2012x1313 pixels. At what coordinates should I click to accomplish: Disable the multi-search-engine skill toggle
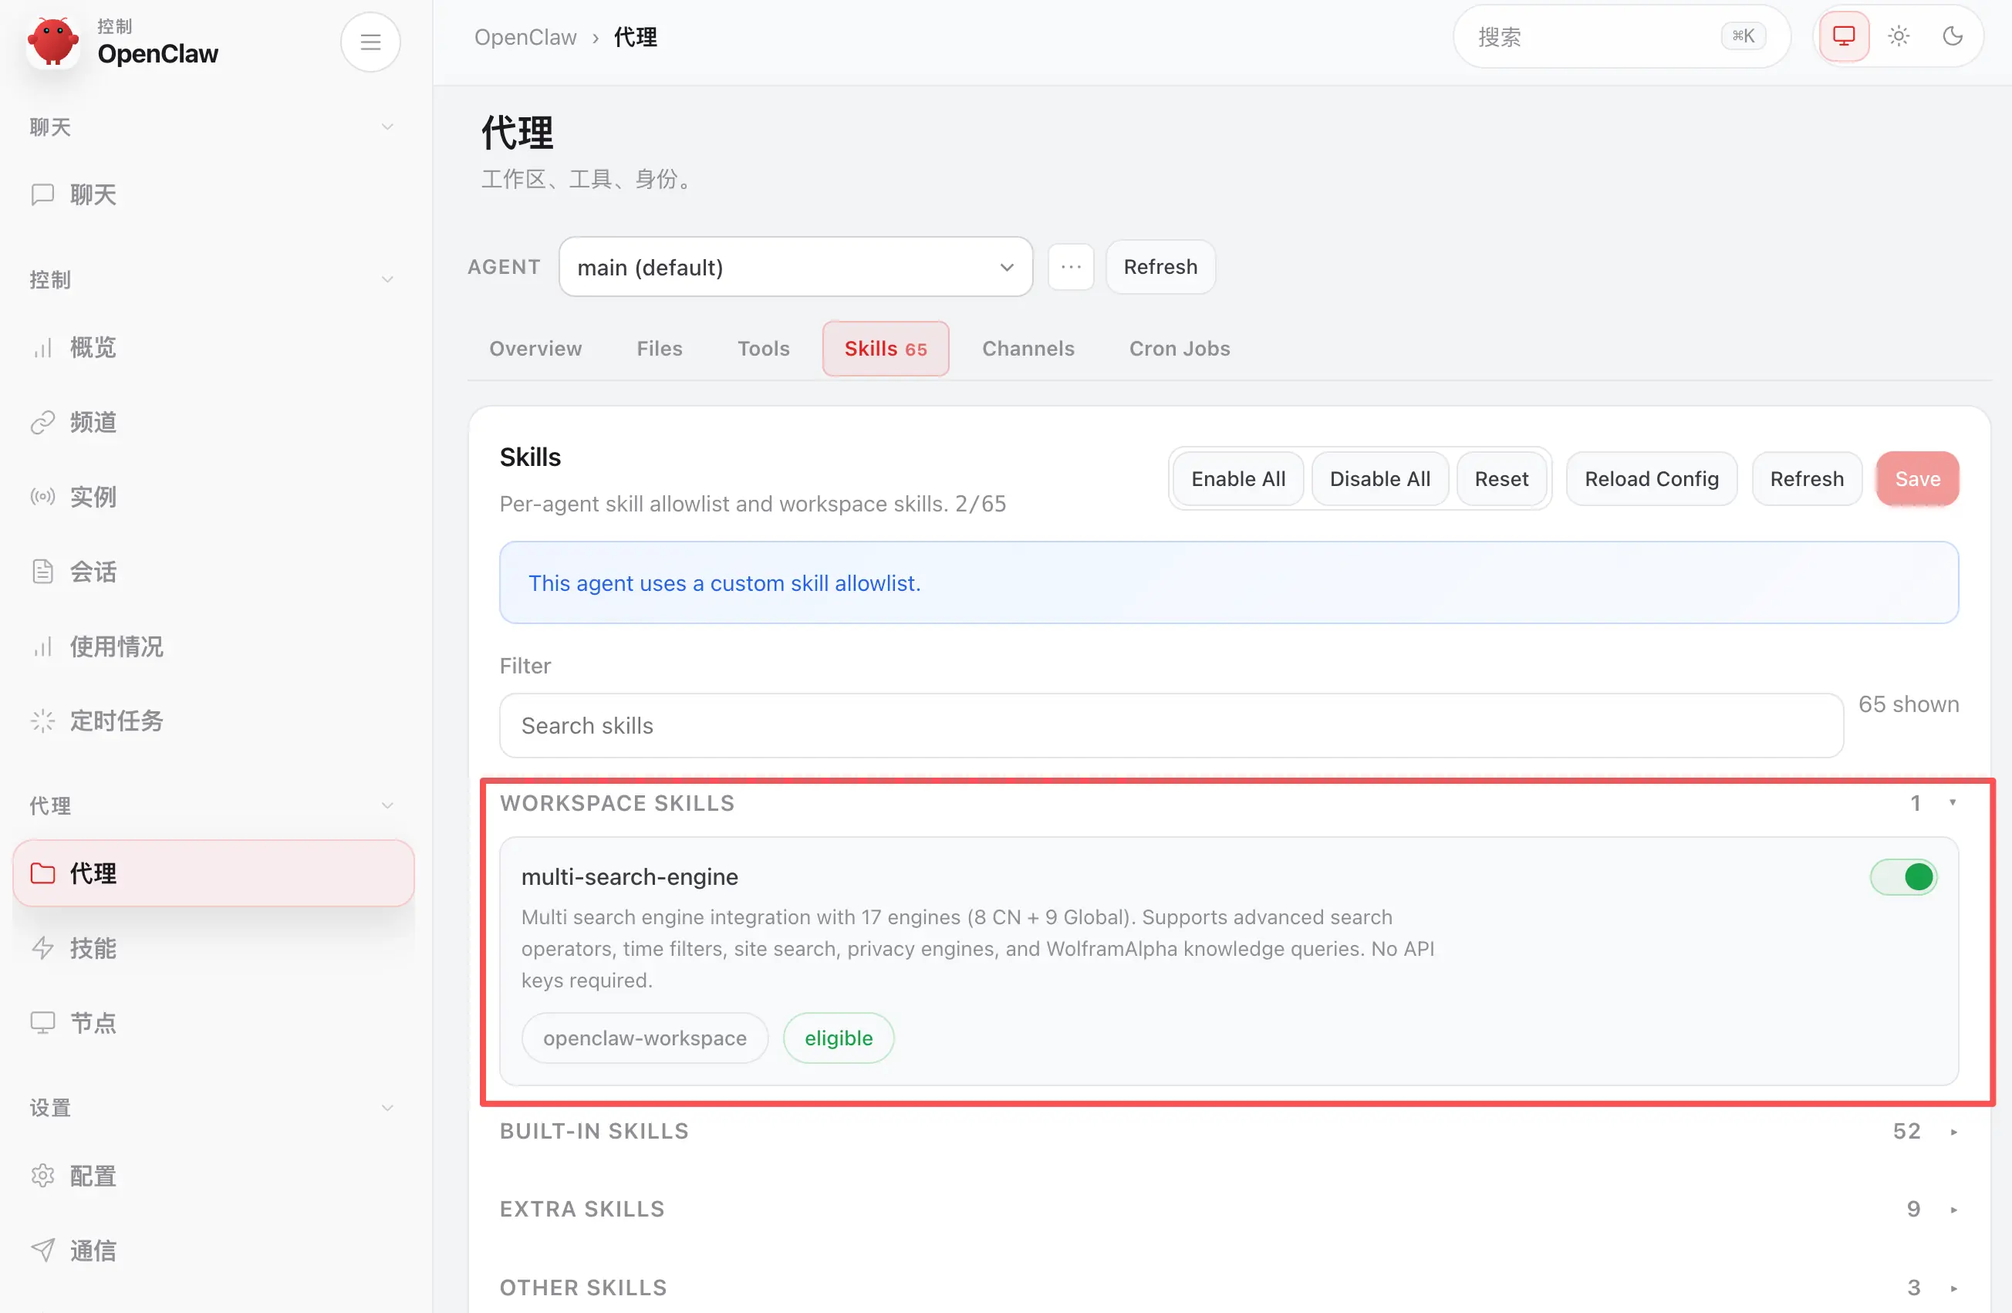tap(1903, 876)
